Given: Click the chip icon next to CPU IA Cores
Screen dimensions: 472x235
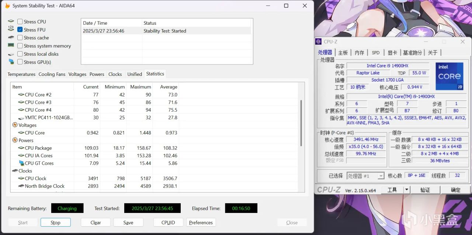Looking at the screenshot, I should [x=21, y=155].
